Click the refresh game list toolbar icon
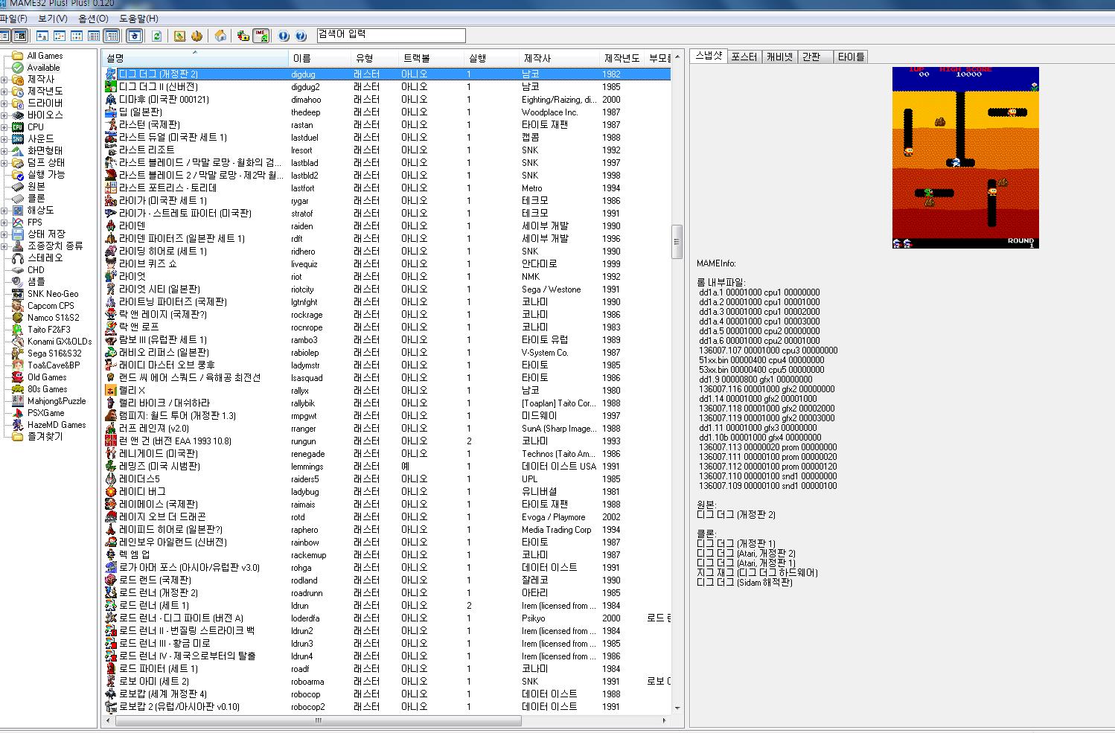The height and width of the screenshot is (733, 1115). (x=156, y=36)
